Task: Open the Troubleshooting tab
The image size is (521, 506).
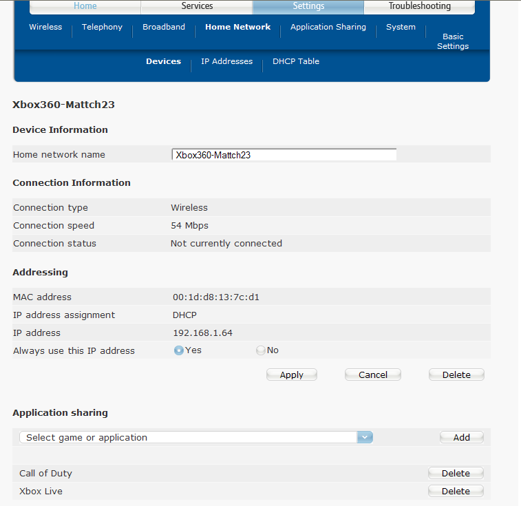Action: [x=419, y=6]
